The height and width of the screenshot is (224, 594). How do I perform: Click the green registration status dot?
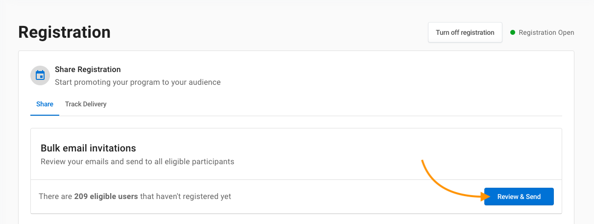pos(513,32)
